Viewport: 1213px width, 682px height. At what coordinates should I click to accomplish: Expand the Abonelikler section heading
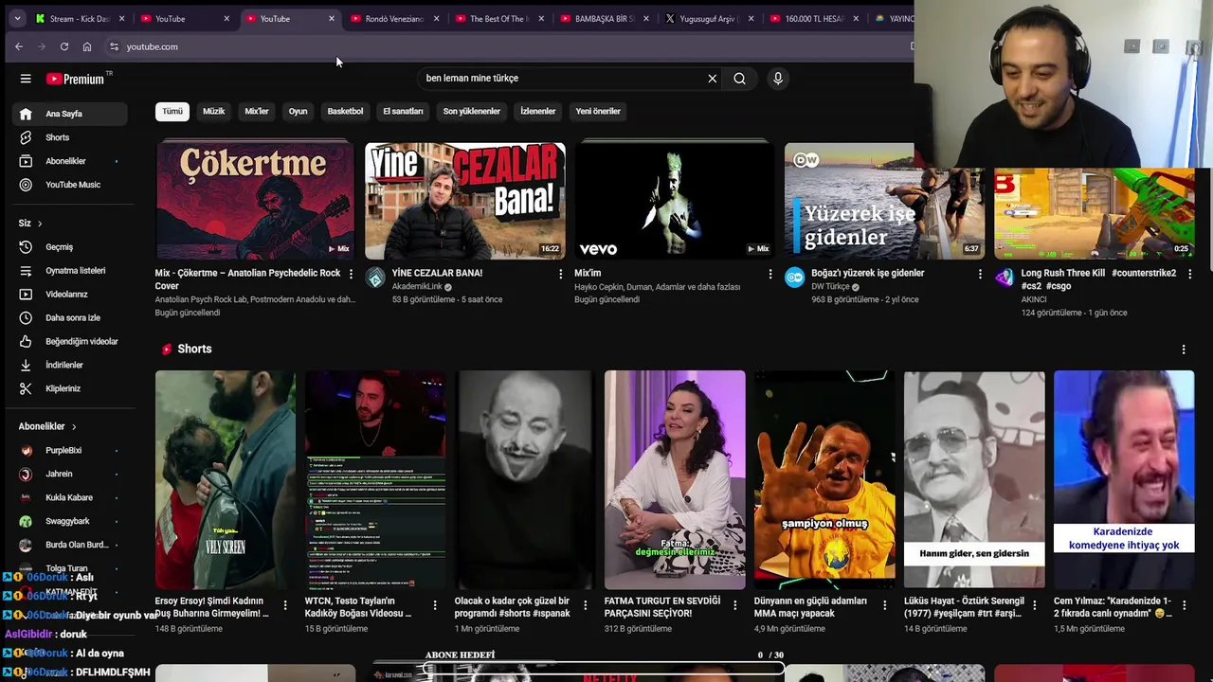(47, 426)
